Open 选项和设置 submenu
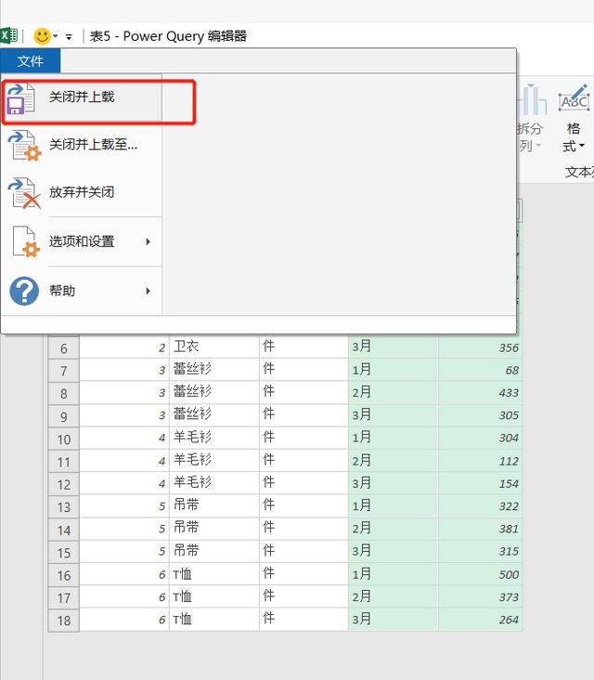Viewport: 594px width, 680px height. tap(82, 242)
